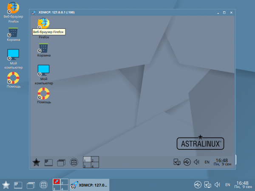Maximize the XDMCP: 127.0.0.1 window
255x191 pixels.
[x=224, y=13]
